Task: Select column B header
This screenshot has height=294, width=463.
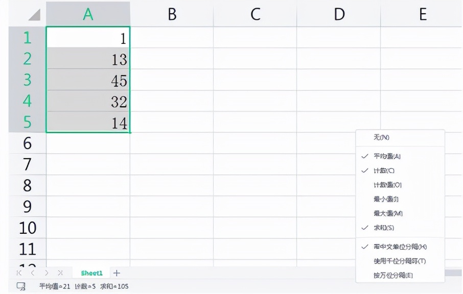Action: click(172, 14)
